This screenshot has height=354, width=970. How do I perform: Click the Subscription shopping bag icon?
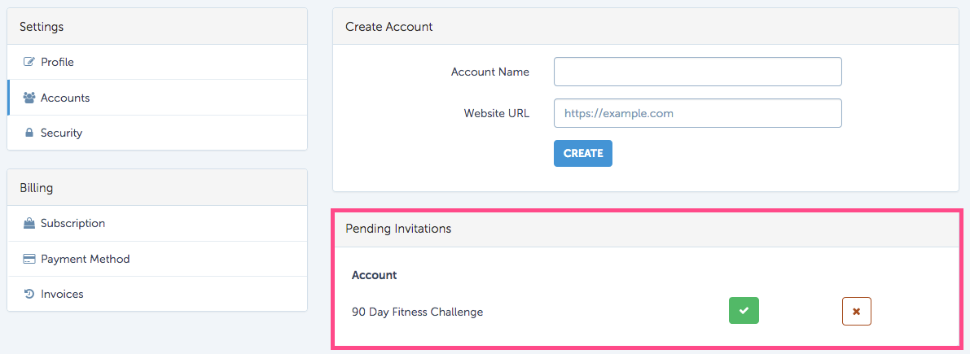coord(29,224)
